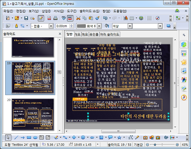Screen dimensions: 191x149
Task: Open the Navigator compass in the sidebar
Action: [x=184, y=97]
